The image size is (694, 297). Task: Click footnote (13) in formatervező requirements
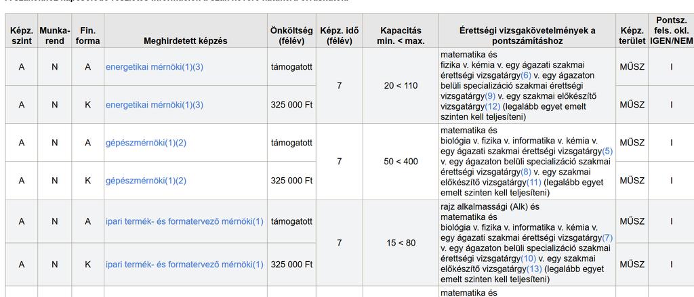click(534, 269)
